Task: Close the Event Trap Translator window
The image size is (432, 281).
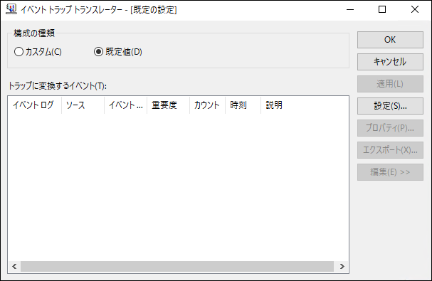Action: tap(415, 10)
